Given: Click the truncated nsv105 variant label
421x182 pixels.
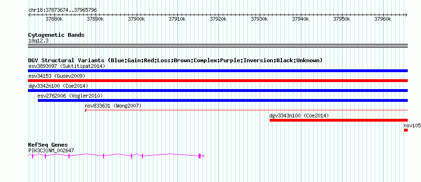Looking at the screenshot, I should point(412,125).
